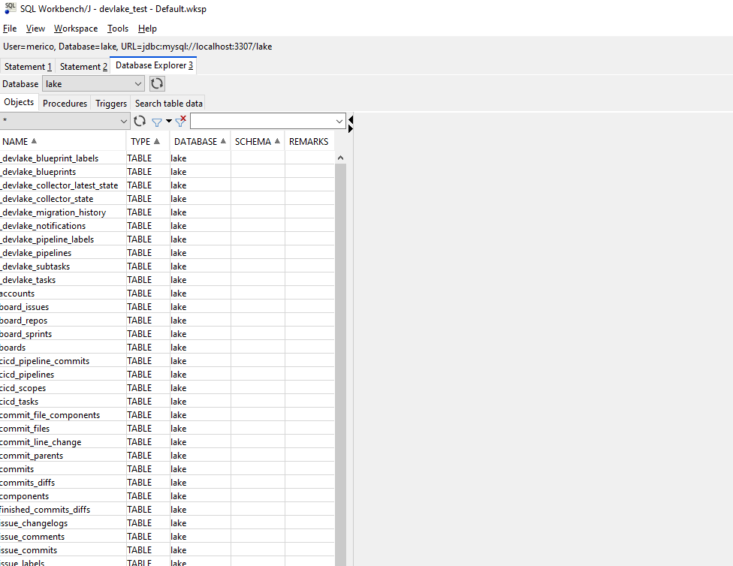
Task: Select the cicd_pipelines table
Action: coord(167,375)
